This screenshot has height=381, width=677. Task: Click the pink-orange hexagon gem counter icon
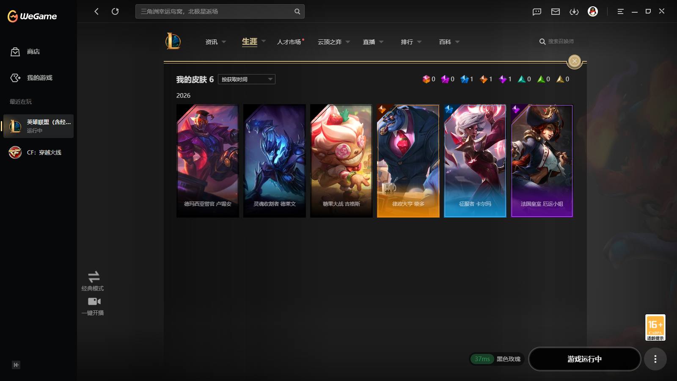click(426, 79)
